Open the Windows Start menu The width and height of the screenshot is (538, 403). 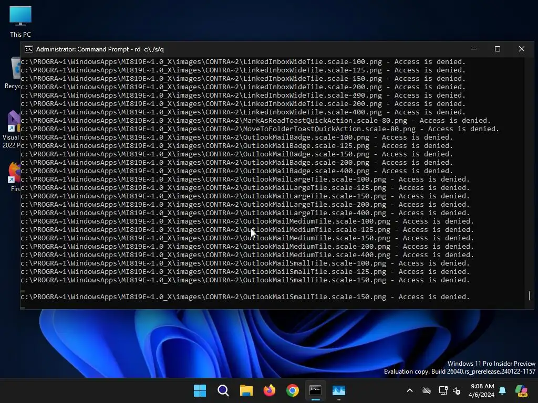[200, 390]
